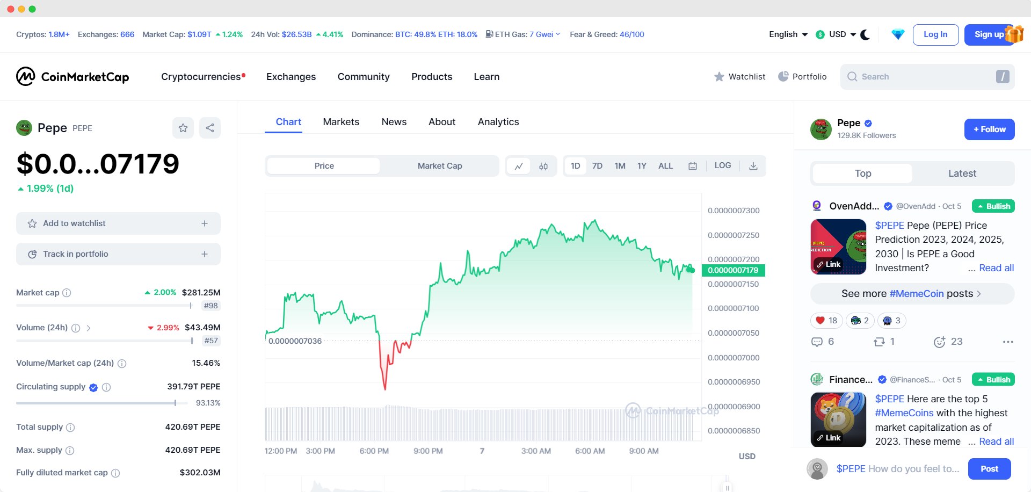
Task: Open the Exchanges menu
Action: (x=291, y=77)
